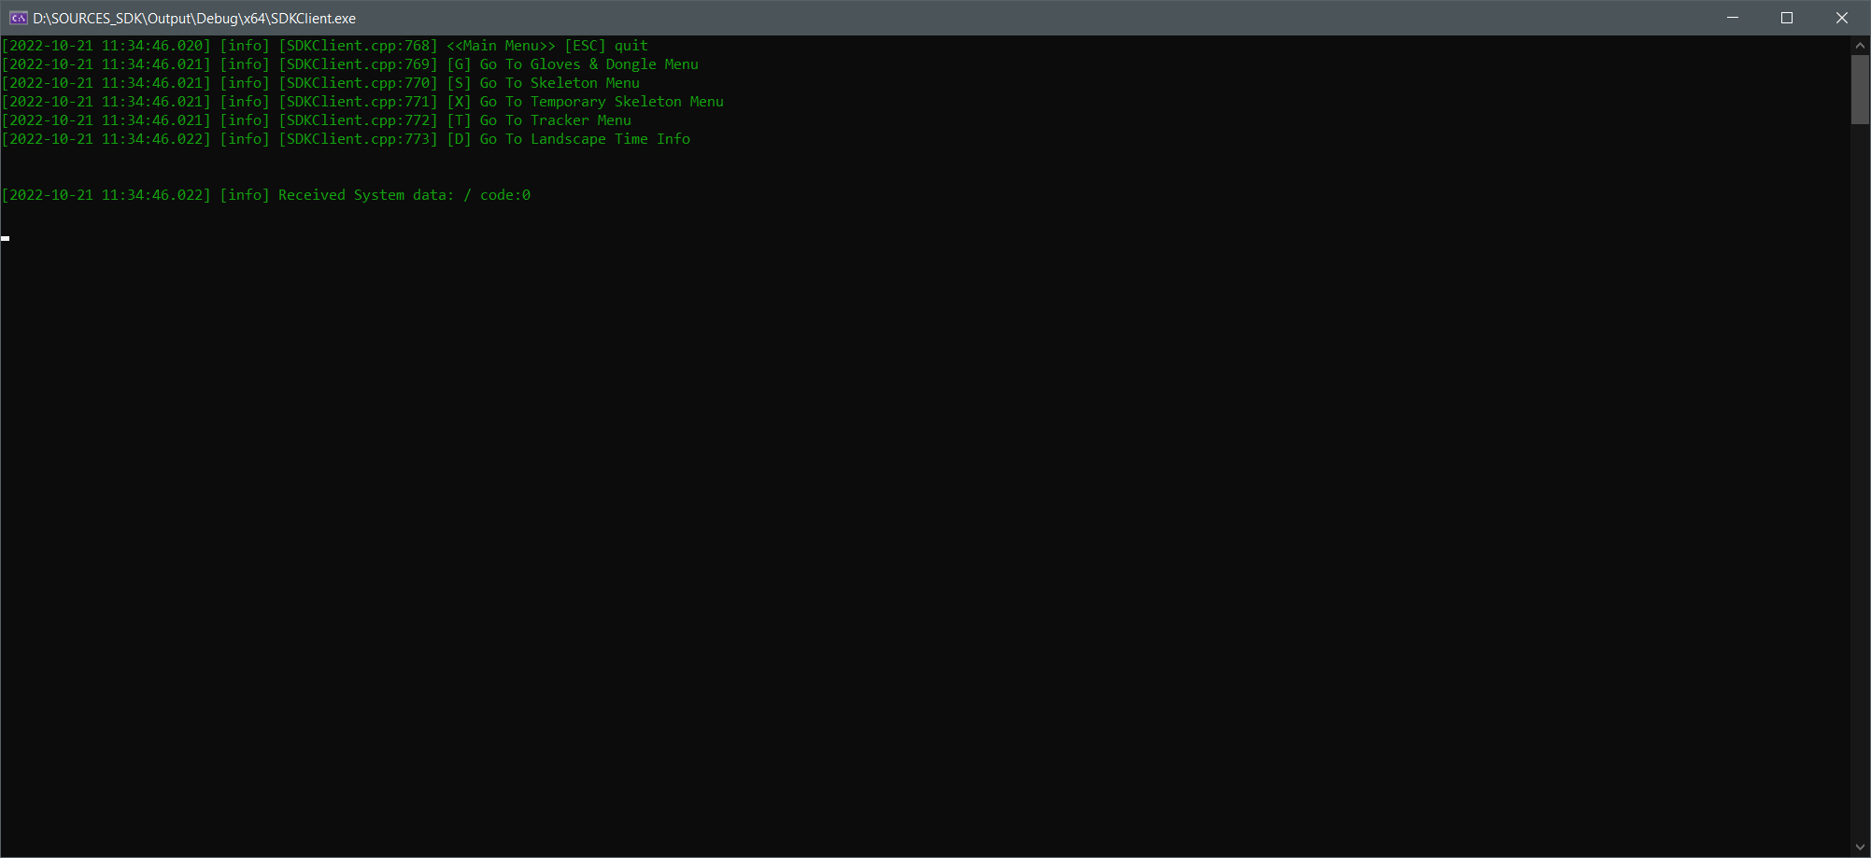Click the vertical scrollbar thumb

point(1860,89)
